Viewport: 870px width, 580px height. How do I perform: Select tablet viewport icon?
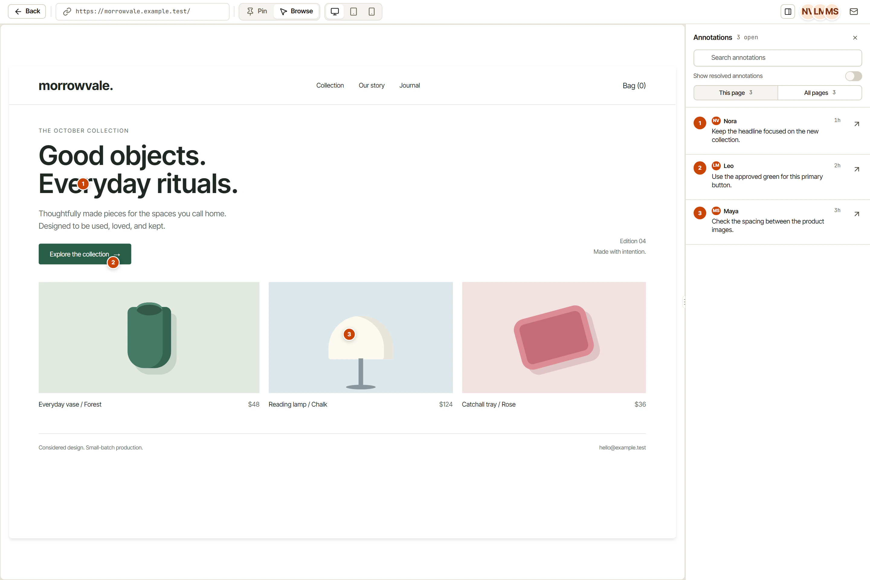[x=354, y=11]
